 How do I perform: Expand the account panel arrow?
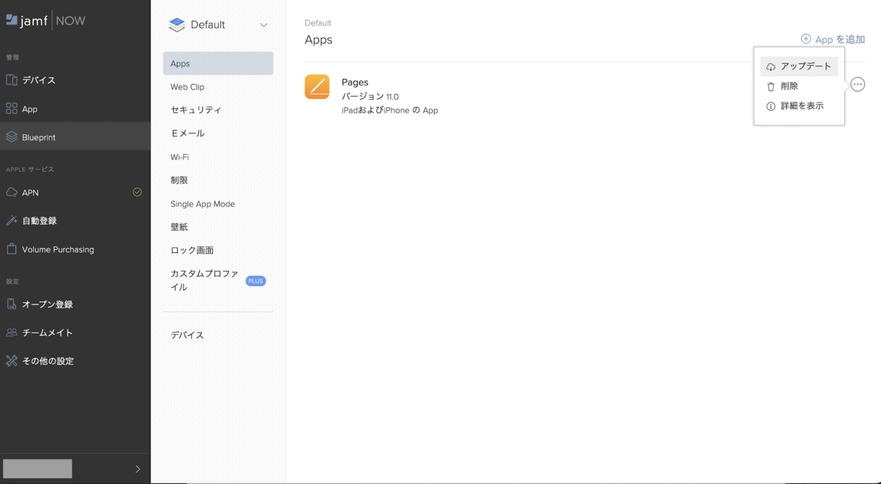point(137,469)
